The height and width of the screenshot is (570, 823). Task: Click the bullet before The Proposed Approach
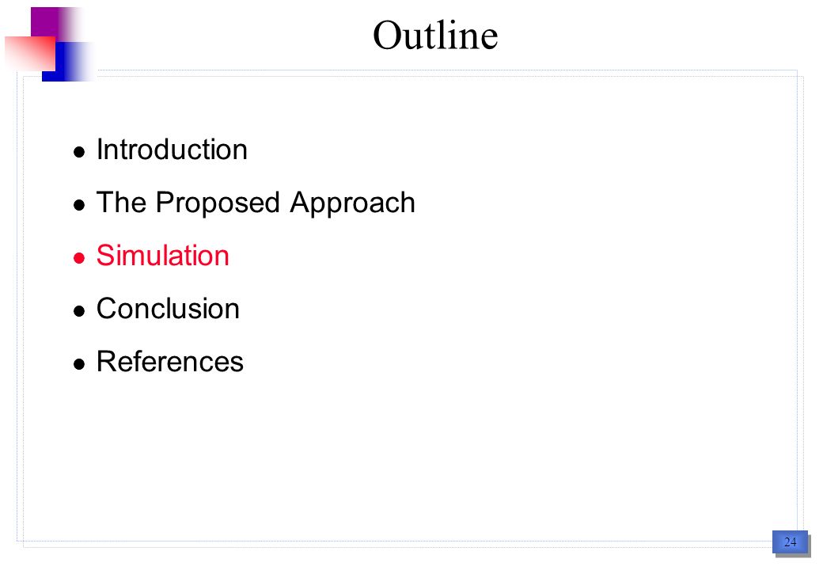click(79, 205)
